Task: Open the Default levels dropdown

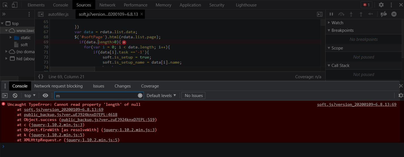Action: coord(161,96)
